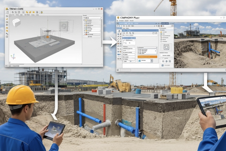226x151 pixels.
Task: Expand the top folder node in TREND-CORE tree
Action: pos(84,20)
